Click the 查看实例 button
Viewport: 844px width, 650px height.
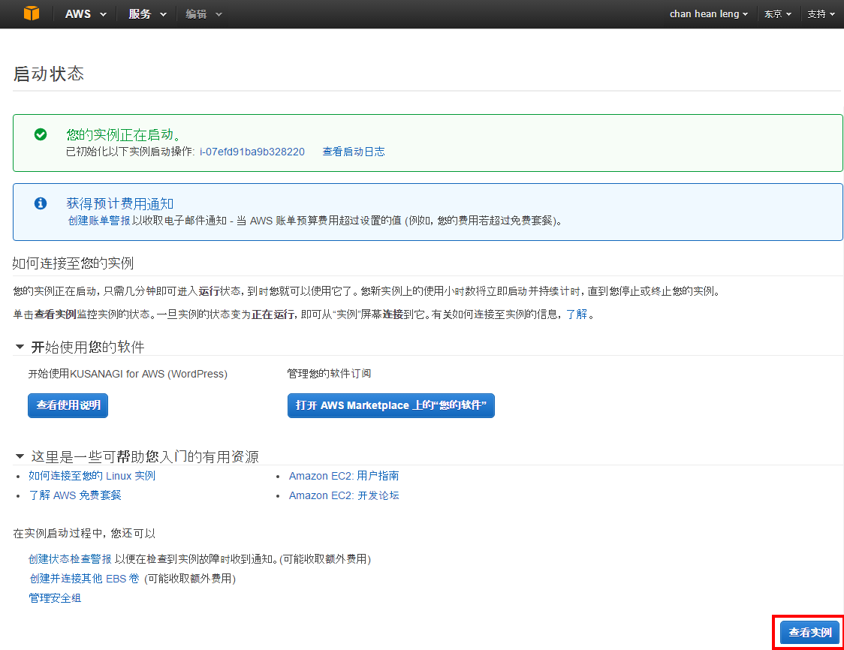coord(809,632)
